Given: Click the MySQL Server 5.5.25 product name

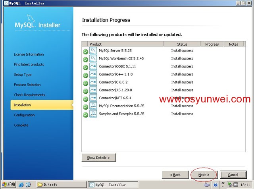Looking at the screenshot, I should point(115,50).
